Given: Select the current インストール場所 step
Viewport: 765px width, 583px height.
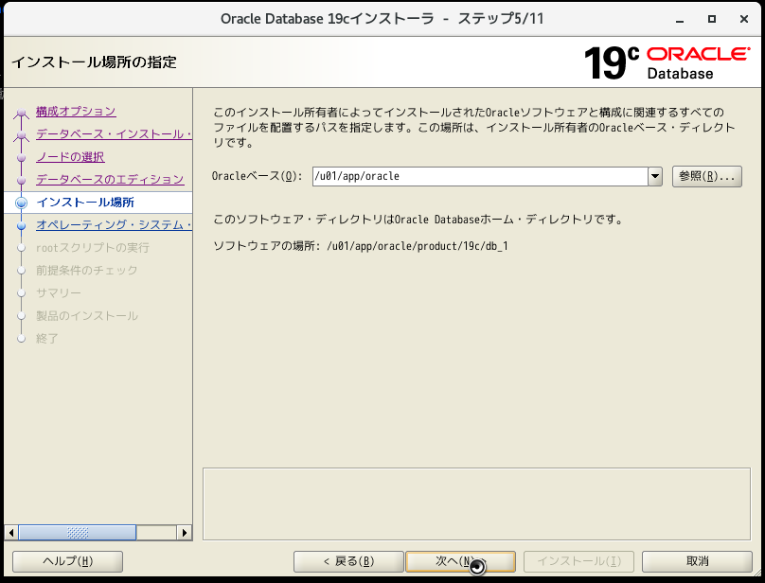Looking at the screenshot, I should tap(85, 203).
